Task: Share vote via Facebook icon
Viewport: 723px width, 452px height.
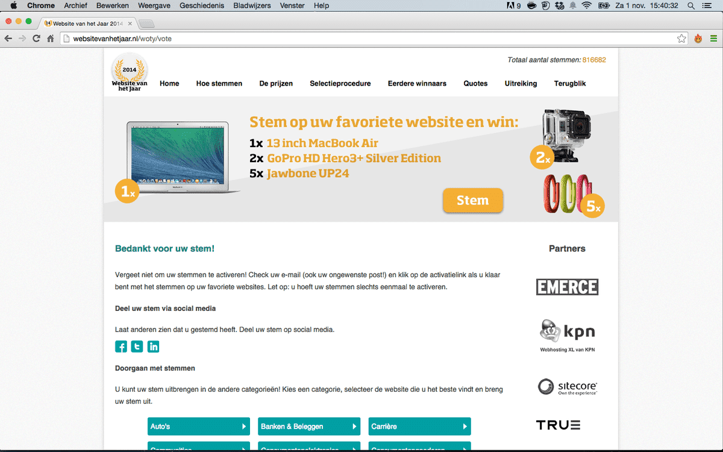Action: pos(121,347)
